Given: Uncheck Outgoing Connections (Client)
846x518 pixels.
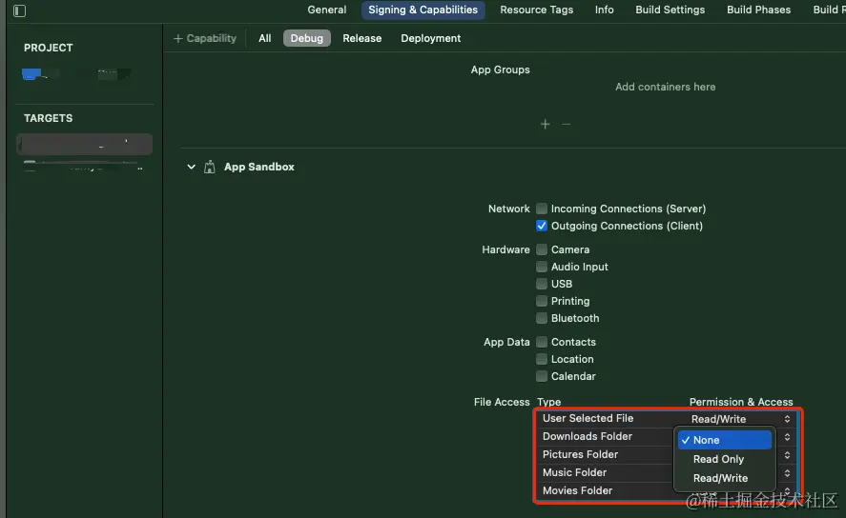Looking at the screenshot, I should point(542,226).
